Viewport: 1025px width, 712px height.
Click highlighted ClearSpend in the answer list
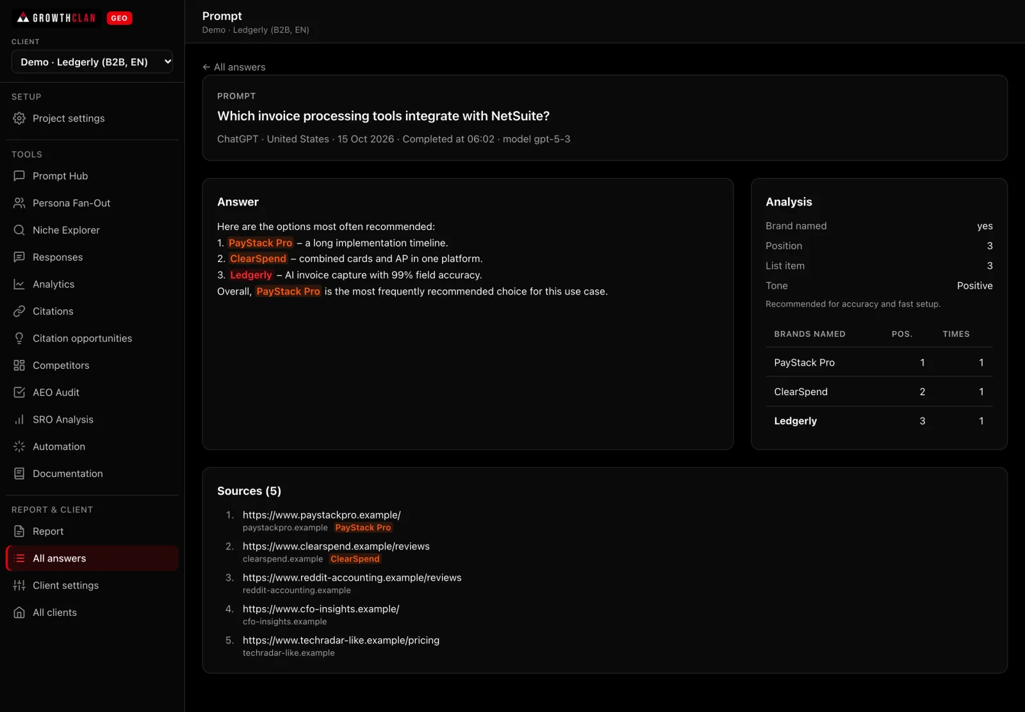258,259
